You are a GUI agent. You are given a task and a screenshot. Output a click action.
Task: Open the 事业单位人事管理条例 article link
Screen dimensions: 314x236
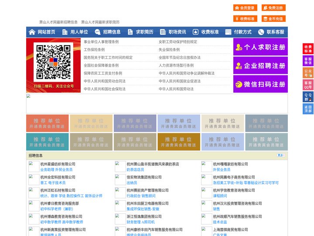(101, 42)
